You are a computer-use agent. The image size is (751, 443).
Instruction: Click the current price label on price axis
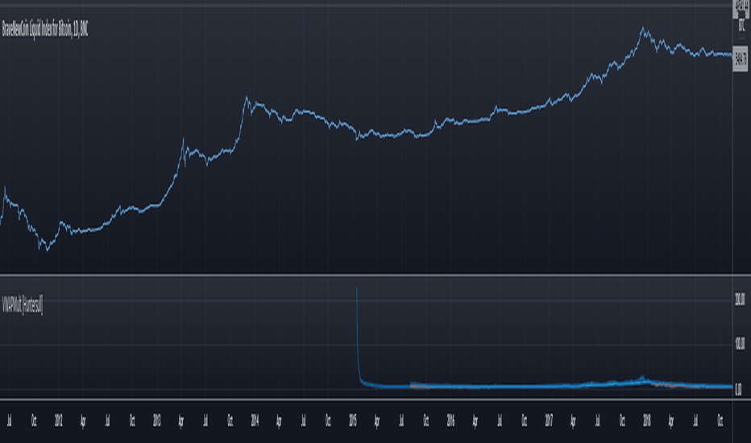pos(741,60)
